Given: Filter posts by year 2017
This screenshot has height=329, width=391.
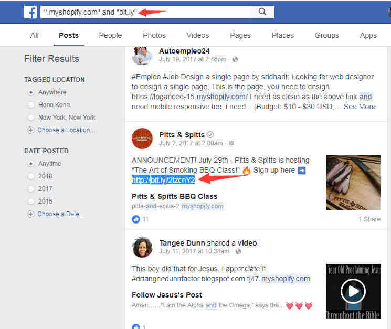Looking at the screenshot, I should 30,189.
